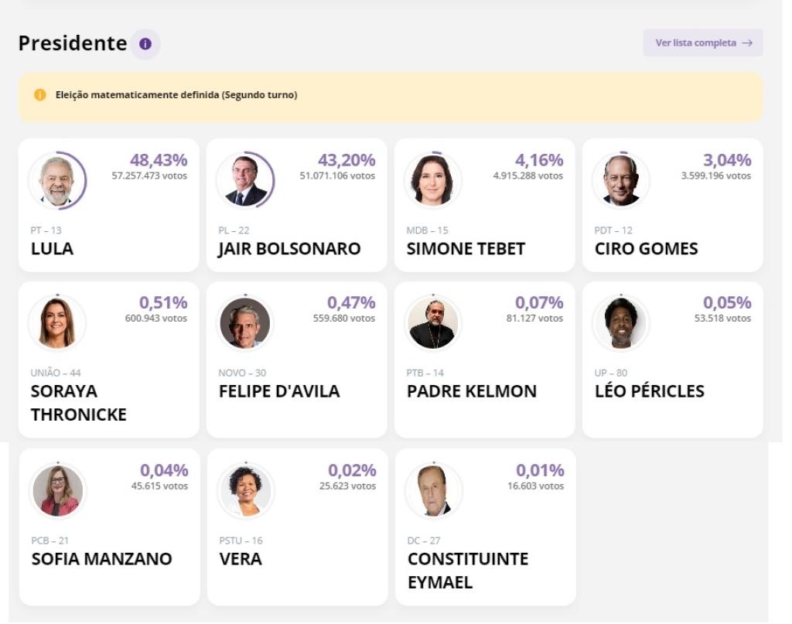
Task: Click the Eleição matematicamente definida banner text
Action: point(176,95)
